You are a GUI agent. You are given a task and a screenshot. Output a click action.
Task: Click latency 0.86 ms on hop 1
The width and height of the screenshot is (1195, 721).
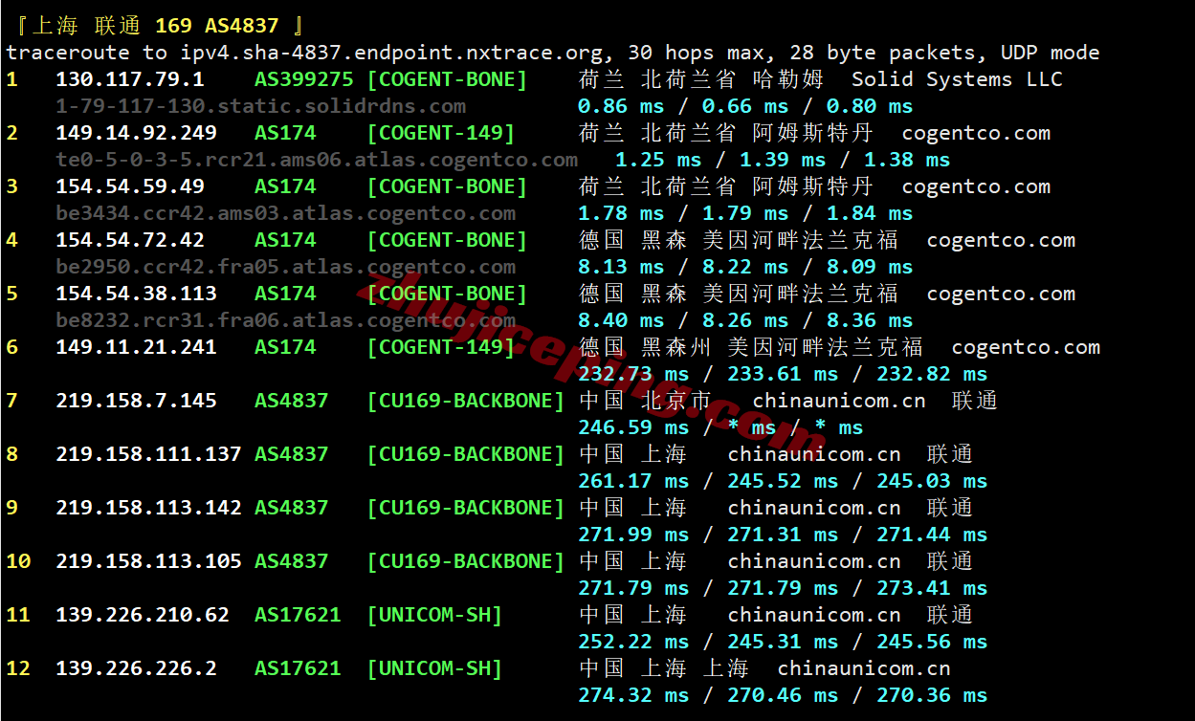[x=621, y=106]
